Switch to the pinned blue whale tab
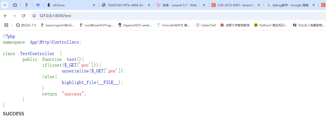The image size is (326, 119). pyautogui.click(x=38, y=5)
